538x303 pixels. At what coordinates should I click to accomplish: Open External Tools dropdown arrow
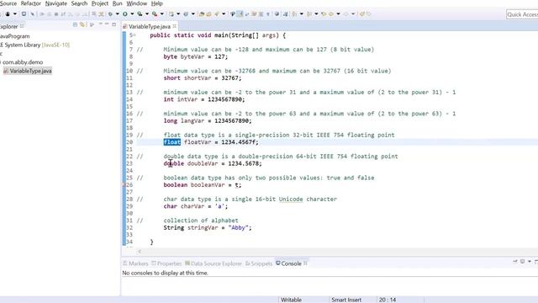162,14
